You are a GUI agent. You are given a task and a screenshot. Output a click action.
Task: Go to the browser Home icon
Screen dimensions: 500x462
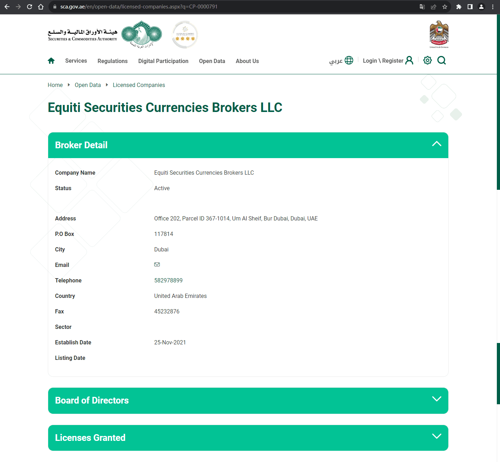coord(41,7)
